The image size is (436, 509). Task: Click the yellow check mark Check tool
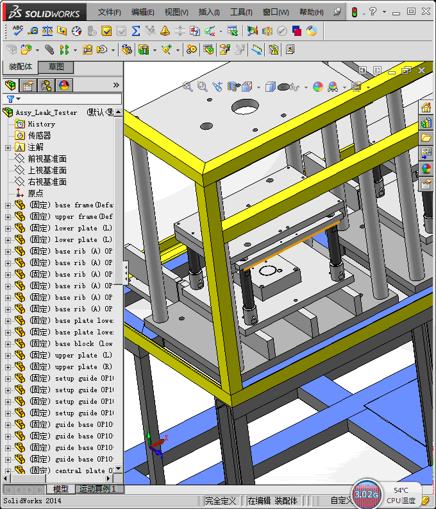(x=106, y=31)
